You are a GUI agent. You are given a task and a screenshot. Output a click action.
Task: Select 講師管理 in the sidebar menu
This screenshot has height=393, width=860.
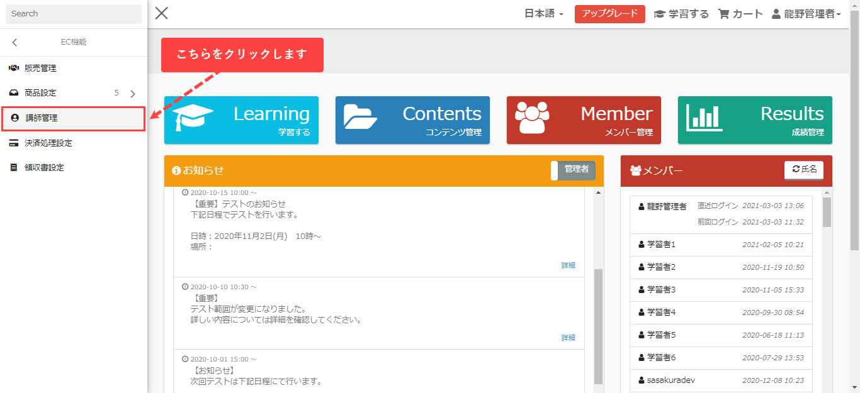(x=42, y=118)
